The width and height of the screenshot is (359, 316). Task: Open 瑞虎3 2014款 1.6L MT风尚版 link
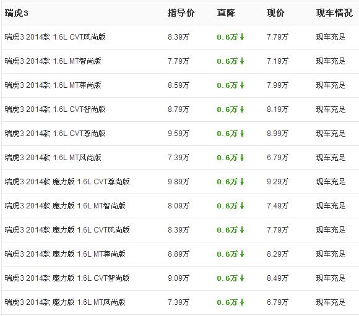click(53, 158)
